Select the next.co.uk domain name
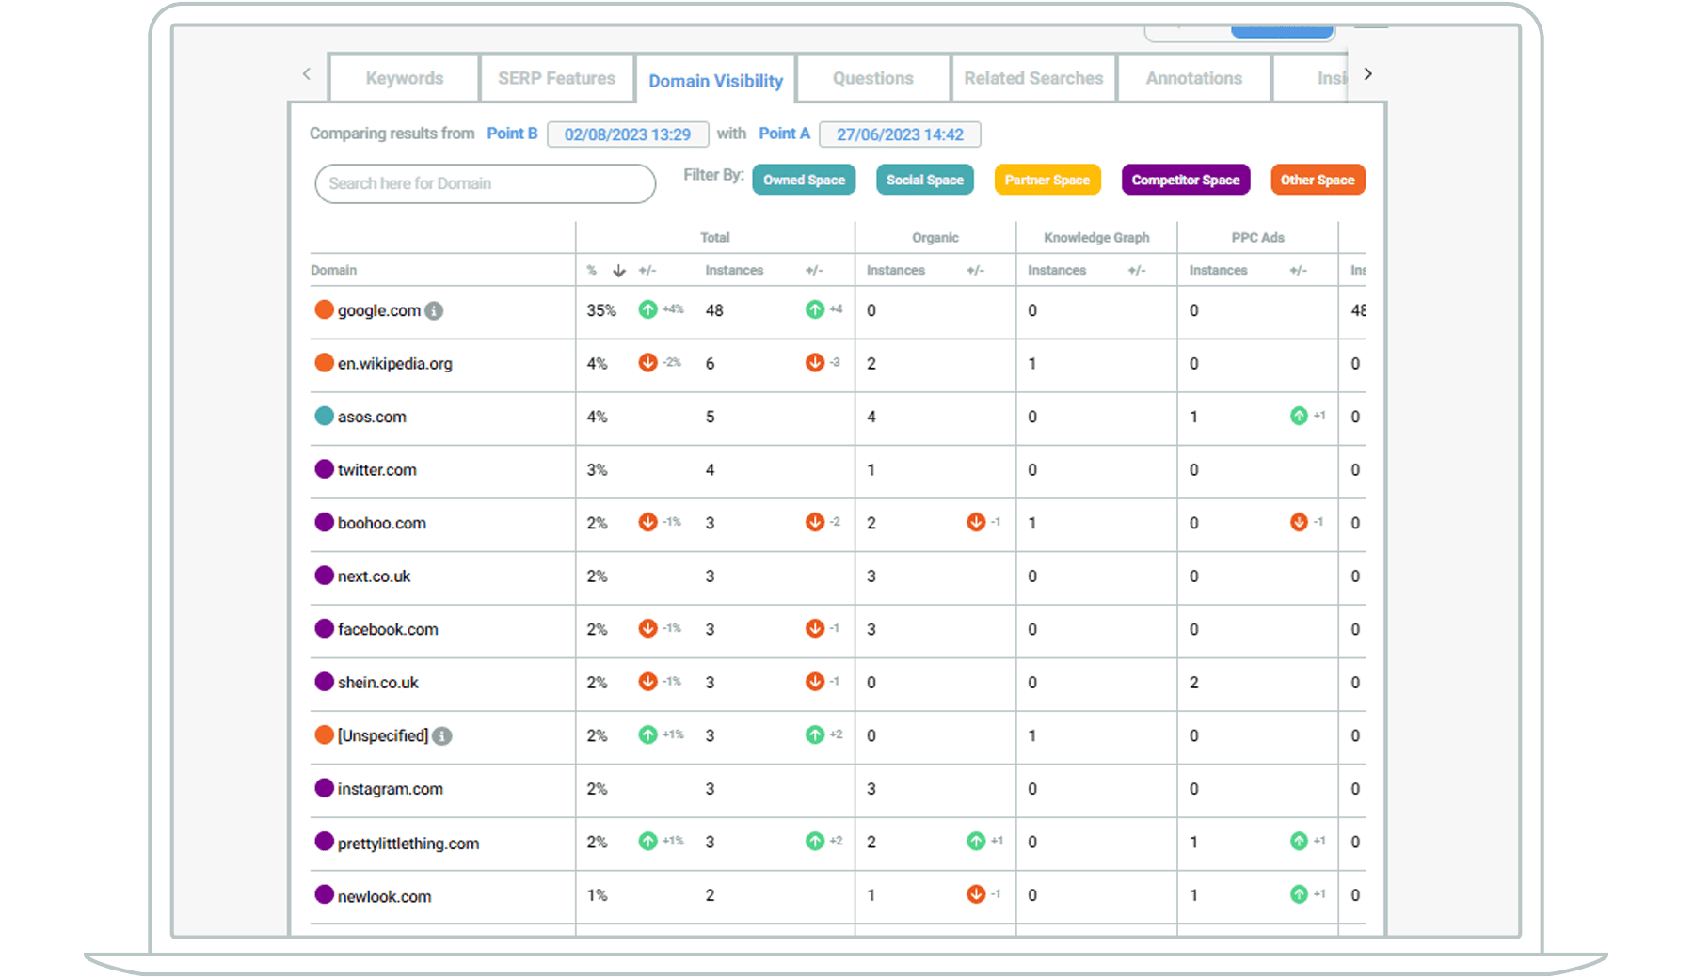Screen dimensions: 1694x978 click(x=374, y=576)
